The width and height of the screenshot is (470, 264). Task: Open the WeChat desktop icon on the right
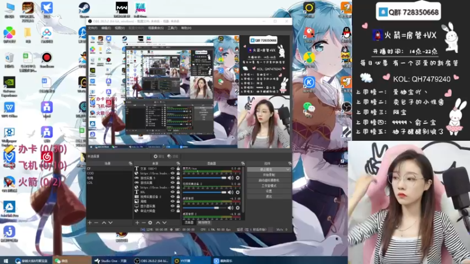click(x=309, y=109)
